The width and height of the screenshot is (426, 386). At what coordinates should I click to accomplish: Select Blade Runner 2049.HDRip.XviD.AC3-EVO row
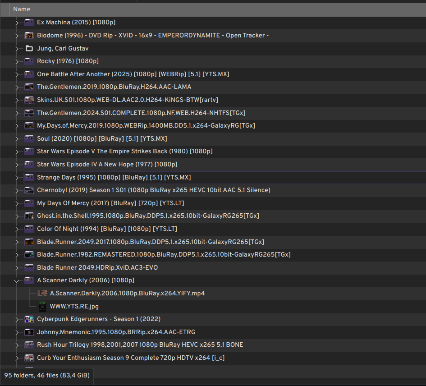pos(97,267)
